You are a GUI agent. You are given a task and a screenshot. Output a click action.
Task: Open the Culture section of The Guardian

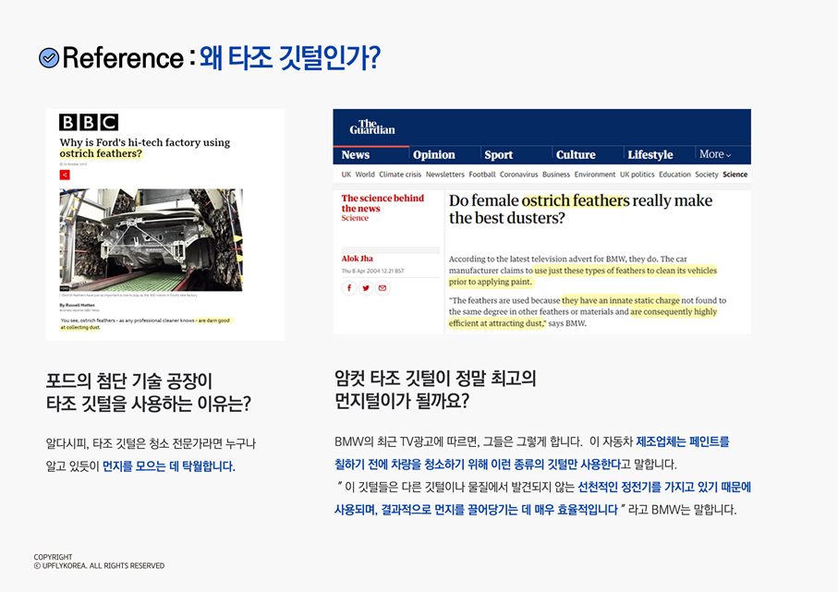coord(577,154)
